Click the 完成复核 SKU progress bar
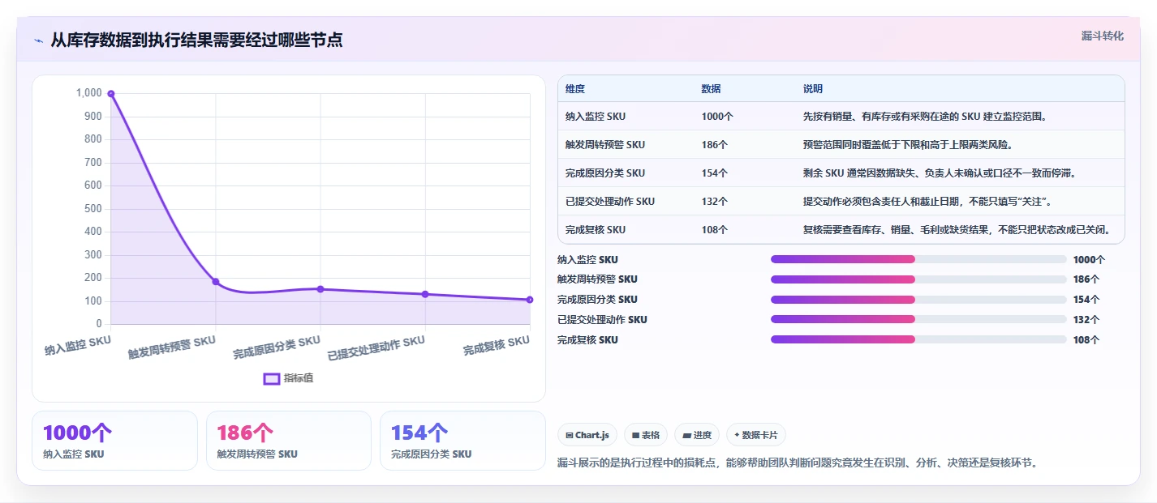The height and width of the screenshot is (503, 1157). [x=918, y=339]
